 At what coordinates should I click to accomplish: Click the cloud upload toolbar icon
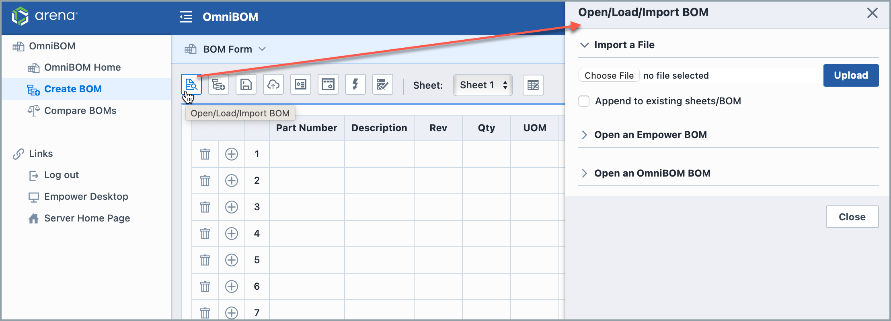click(x=273, y=85)
